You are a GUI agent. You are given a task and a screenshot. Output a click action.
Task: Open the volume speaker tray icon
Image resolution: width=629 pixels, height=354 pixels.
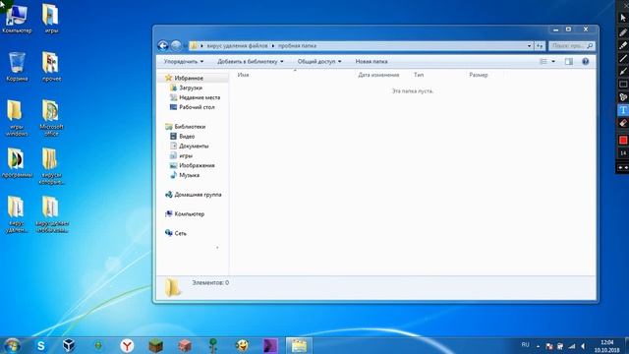(x=583, y=346)
